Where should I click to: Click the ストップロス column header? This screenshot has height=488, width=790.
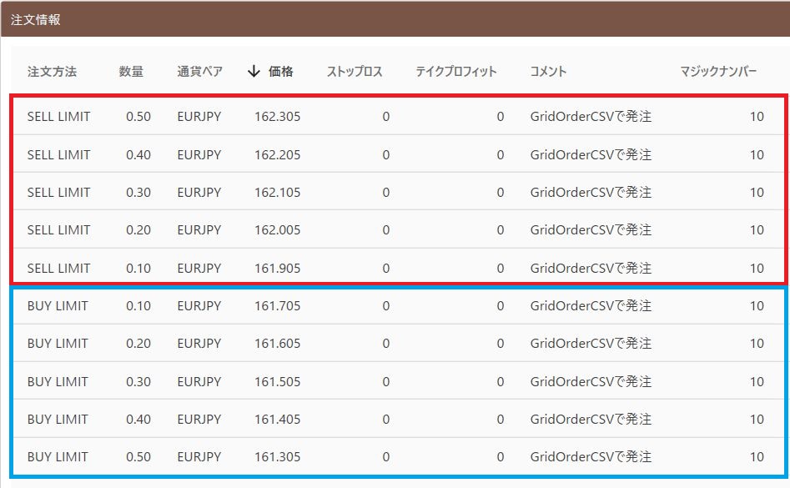[x=355, y=72]
